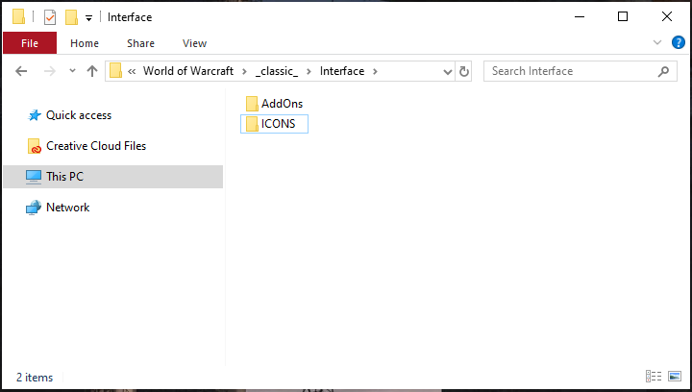Image resolution: width=692 pixels, height=392 pixels.
Task: Switch to the large icons view layout
Action: point(675,377)
